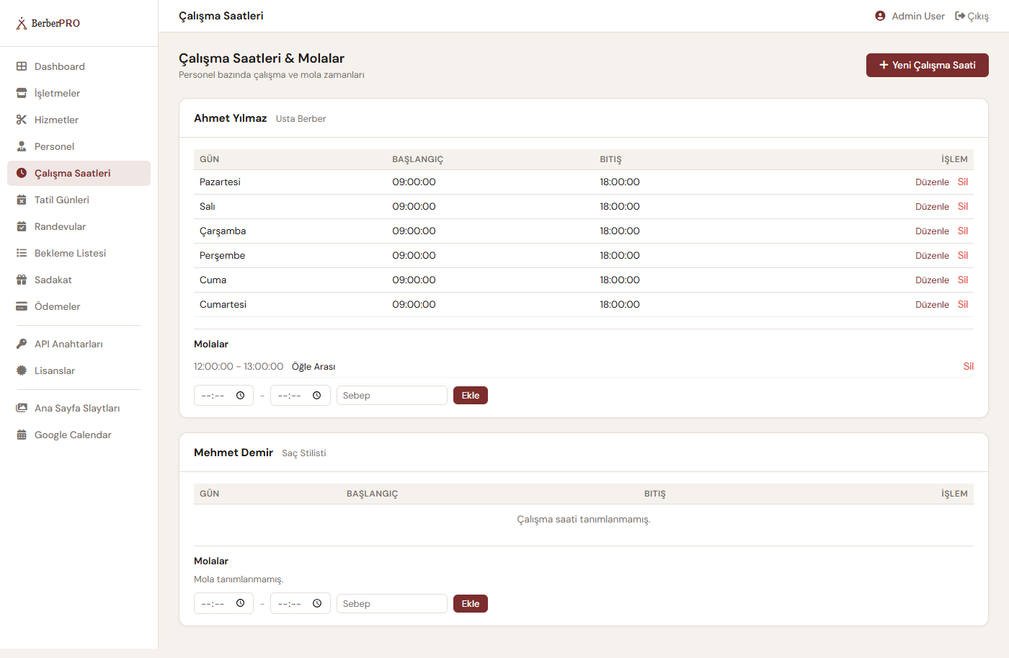Open Randevular from the sidebar

tap(79, 226)
